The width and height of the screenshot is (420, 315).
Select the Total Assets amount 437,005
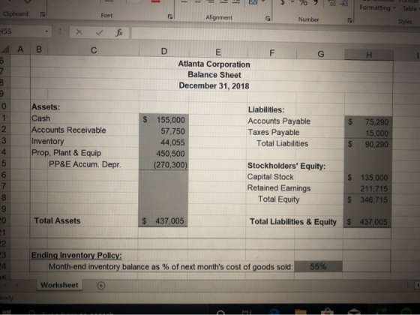[x=163, y=221]
